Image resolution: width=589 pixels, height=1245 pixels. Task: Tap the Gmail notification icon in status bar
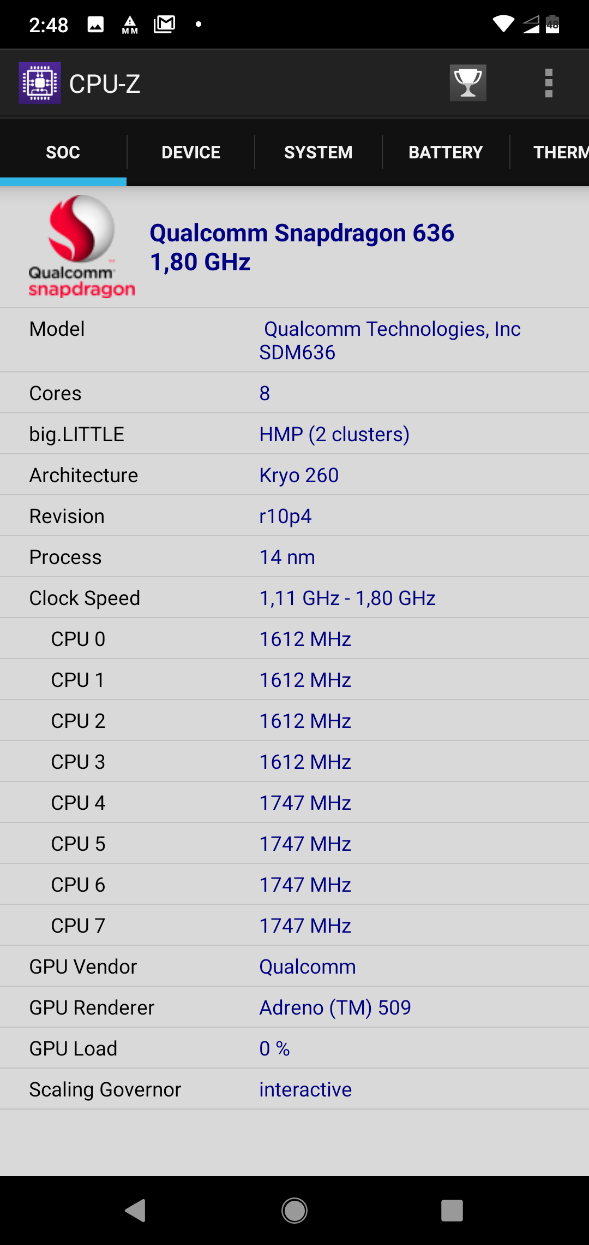[164, 24]
